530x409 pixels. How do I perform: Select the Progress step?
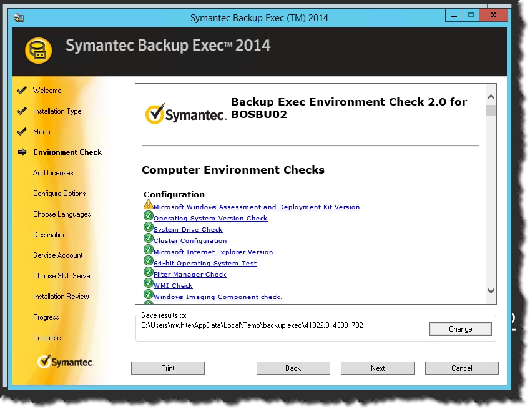pyautogui.click(x=46, y=317)
